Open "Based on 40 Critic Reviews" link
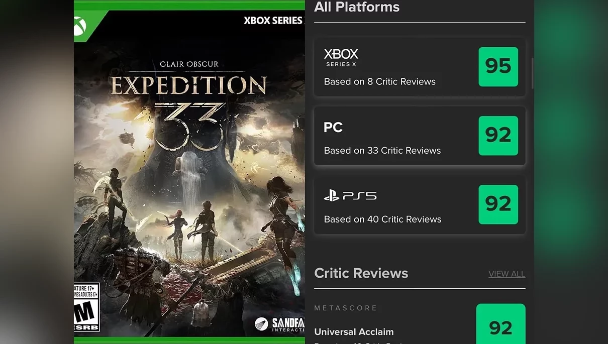 click(x=382, y=219)
